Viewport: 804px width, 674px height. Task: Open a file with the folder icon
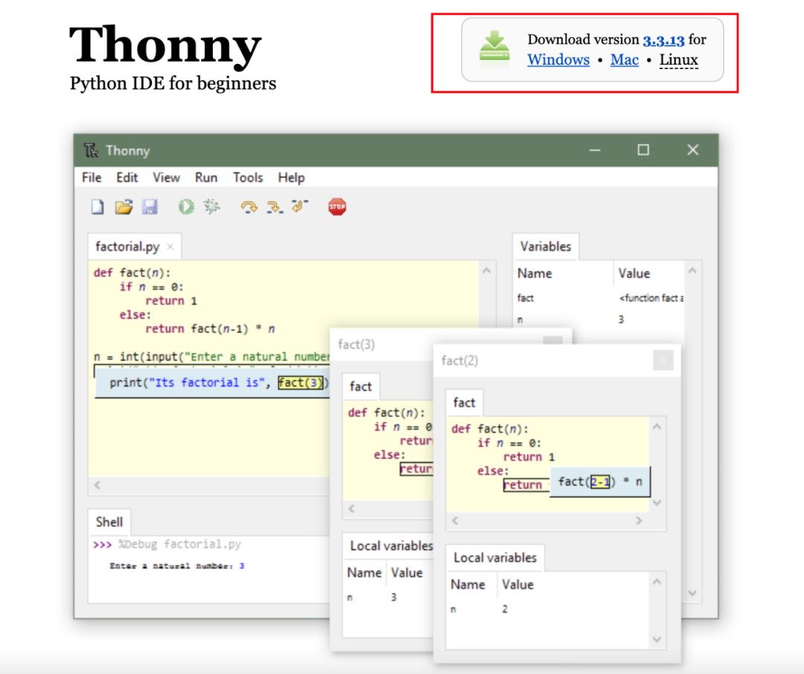click(124, 207)
